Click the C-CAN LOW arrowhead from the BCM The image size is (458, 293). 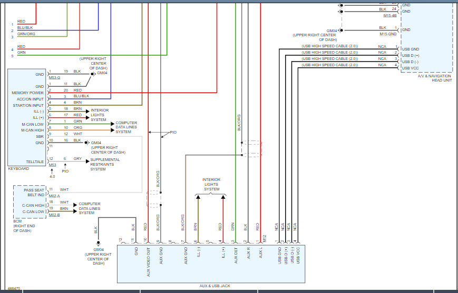pos(75,211)
